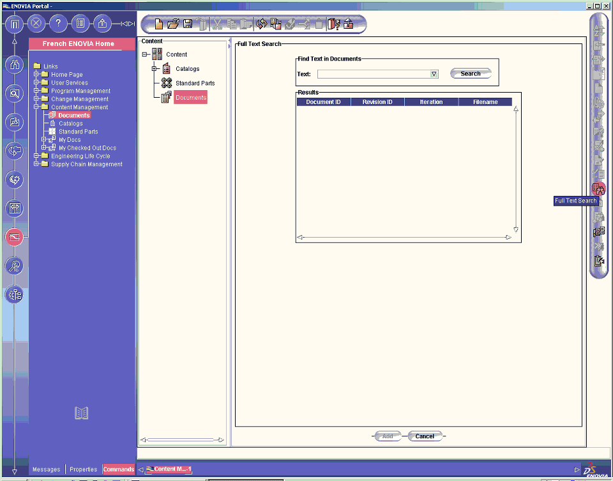Click the grayed Cut scissors toolbar icon
The height and width of the screenshot is (481, 613).
[217, 24]
